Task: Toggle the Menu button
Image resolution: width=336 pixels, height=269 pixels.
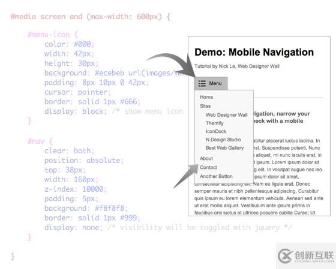Action: point(211,83)
